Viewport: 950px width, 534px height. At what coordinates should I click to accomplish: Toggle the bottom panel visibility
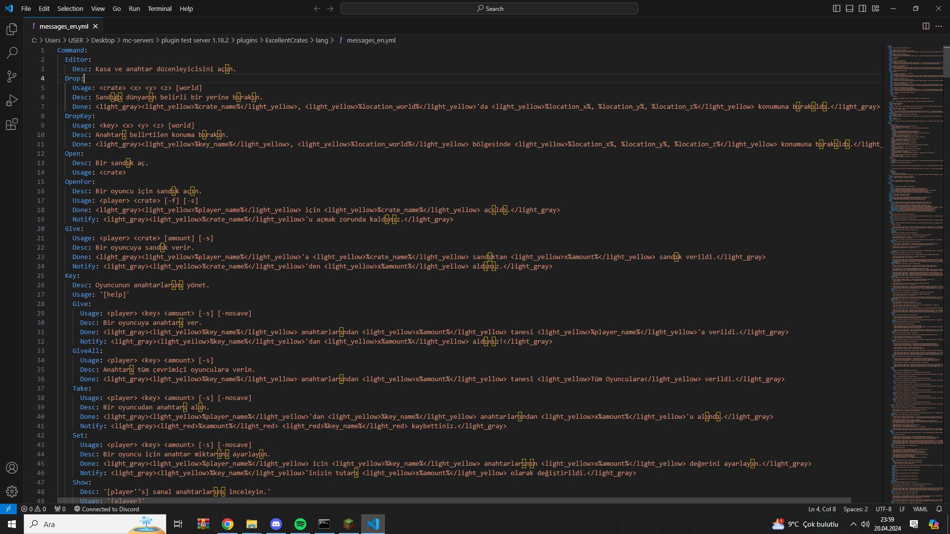850,8
